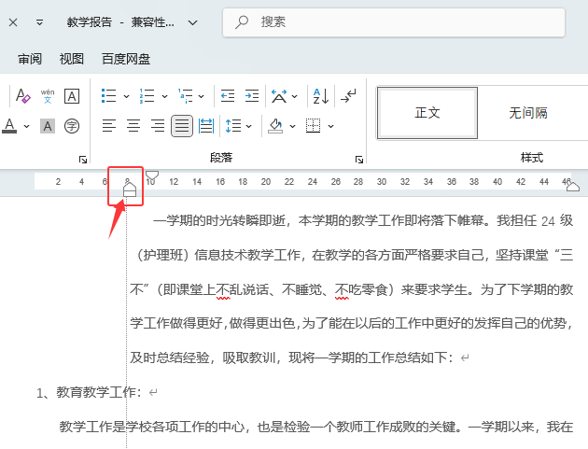Screen dimensions: 588x449
Task: Click the enclosed character icon
Action: 72,126
